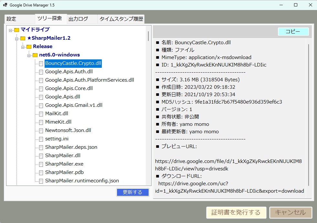Screen dimensions: 317x223
Task: Select Google.Apis.Auth.PlatformServices.dll file name
Action: tap(90, 80)
